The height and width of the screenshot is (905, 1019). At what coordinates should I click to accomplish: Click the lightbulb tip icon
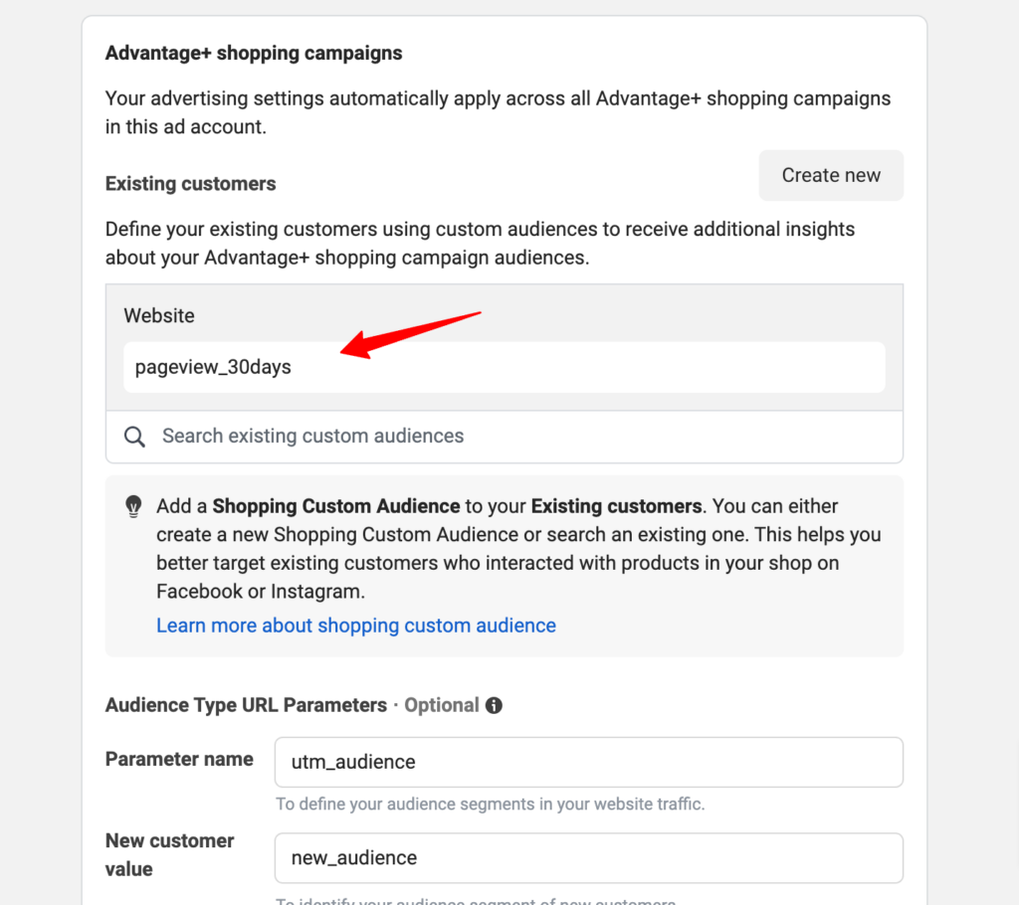133,507
